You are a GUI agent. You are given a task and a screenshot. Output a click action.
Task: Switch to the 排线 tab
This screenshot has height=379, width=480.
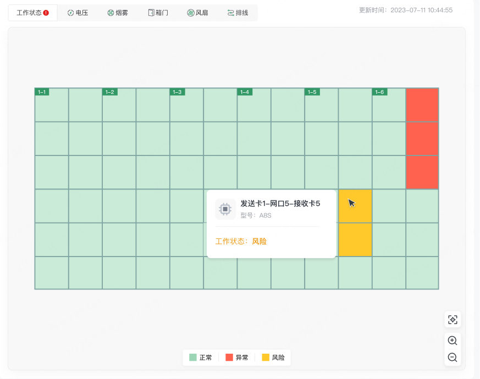tap(238, 13)
